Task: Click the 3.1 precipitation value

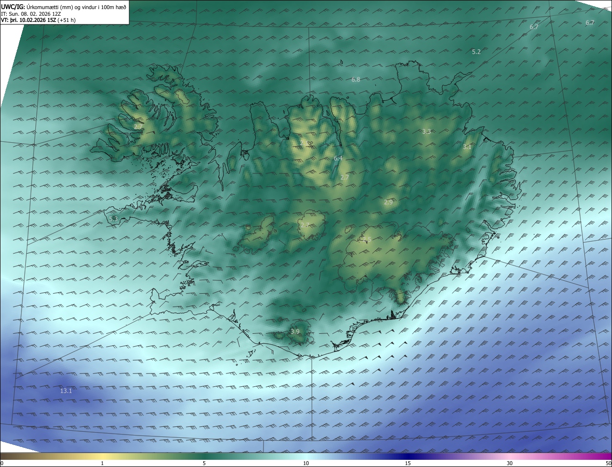Action: 467,147
